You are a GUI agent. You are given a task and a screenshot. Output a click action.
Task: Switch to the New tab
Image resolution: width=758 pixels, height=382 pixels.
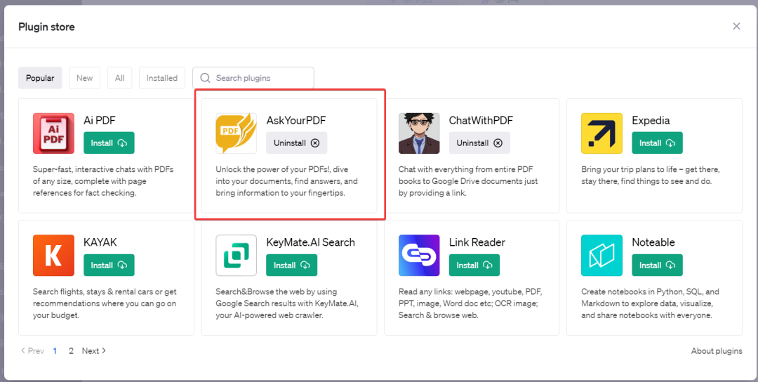(x=84, y=78)
